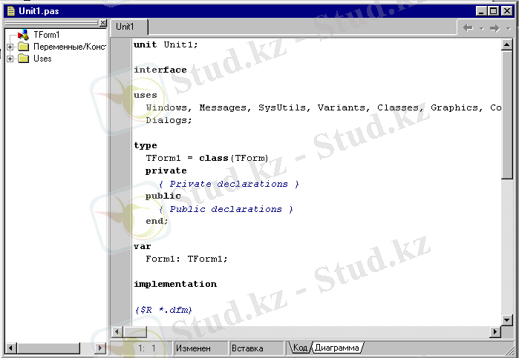Click the 'class' keyword in TForm1 declaration
Screen dimensions: 519x358
click(214, 158)
